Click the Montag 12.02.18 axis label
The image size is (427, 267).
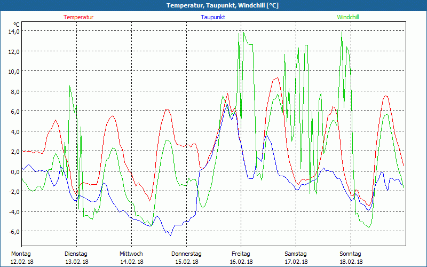[22, 257]
